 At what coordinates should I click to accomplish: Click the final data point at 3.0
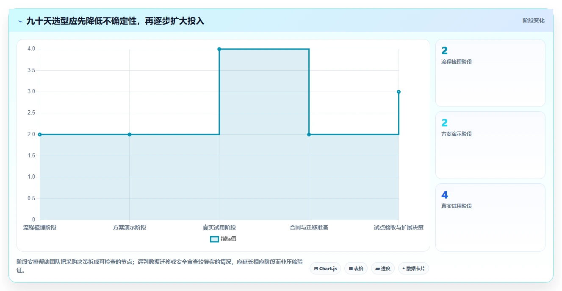(399, 92)
